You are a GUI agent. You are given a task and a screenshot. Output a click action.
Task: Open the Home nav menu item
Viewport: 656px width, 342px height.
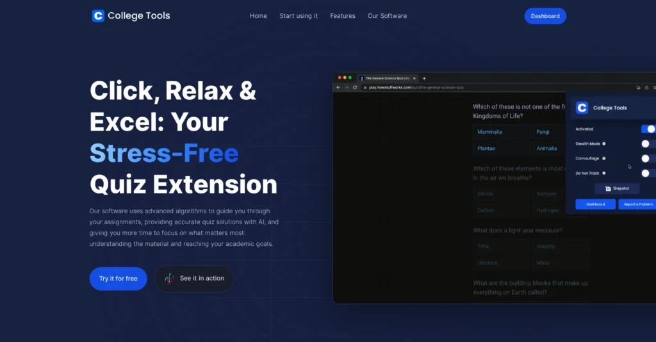(258, 16)
